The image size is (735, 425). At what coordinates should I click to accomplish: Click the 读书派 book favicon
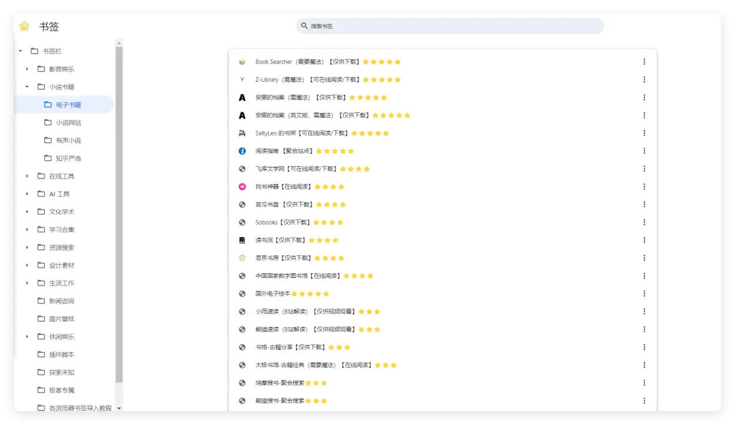pos(242,240)
